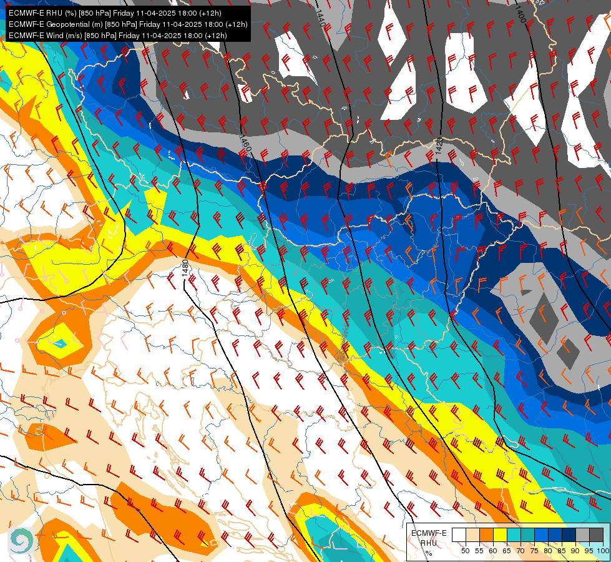Click the legend value 90
Viewport: 611px width, 562px height.
575,551
